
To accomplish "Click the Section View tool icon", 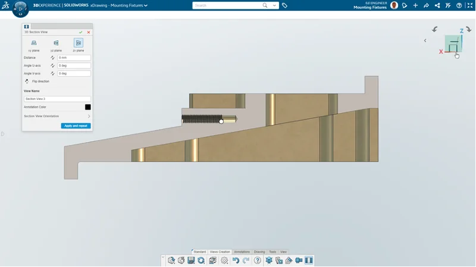I will click(309, 260).
